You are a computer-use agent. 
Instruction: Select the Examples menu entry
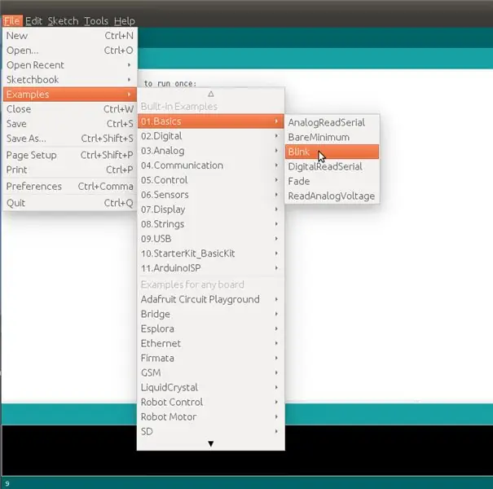(70, 95)
